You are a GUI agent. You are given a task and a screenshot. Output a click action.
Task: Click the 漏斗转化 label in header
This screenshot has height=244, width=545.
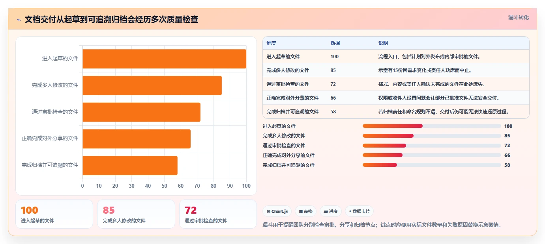point(518,17)
